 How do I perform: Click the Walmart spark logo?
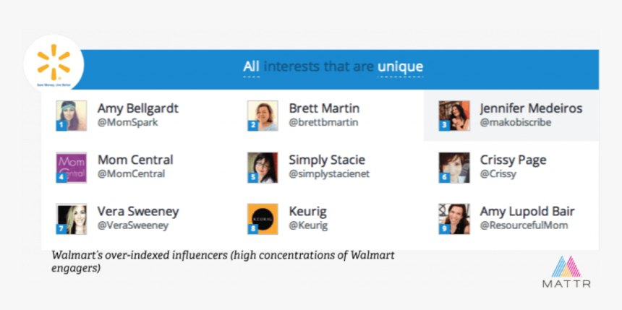[x=54, y=63]
